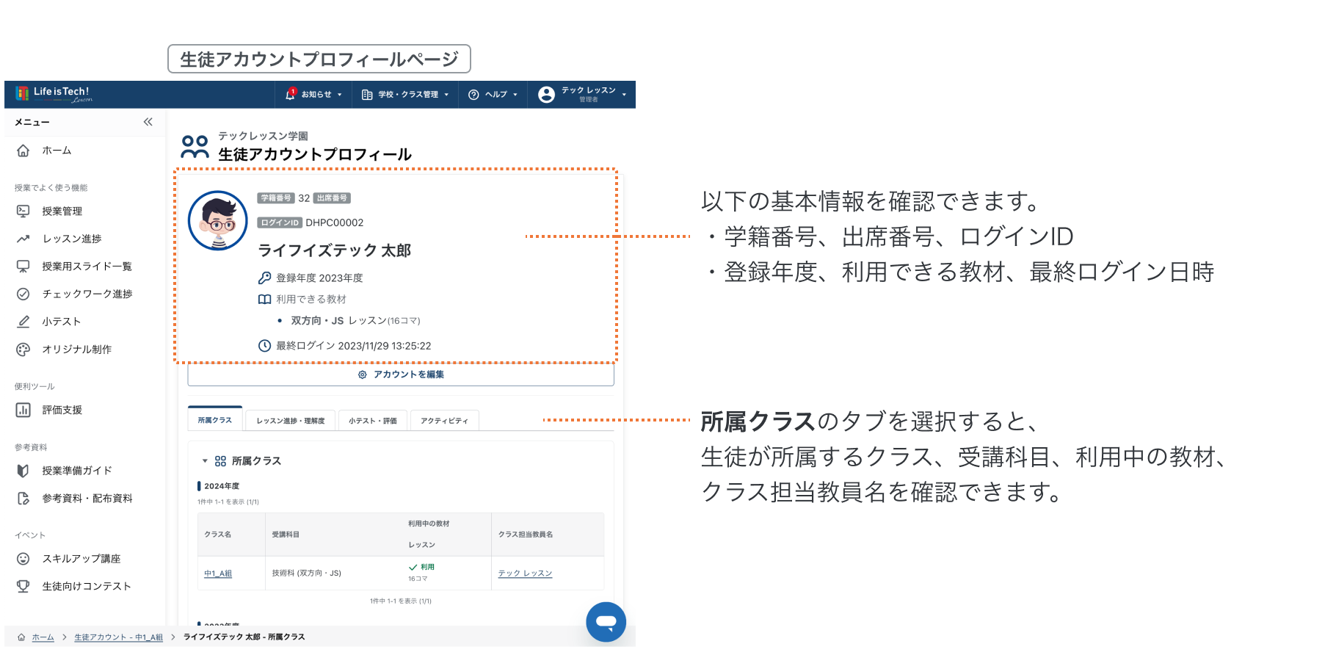The width and height of the screenshot is (1336, 655).
Task: Click the 生徒向けコンテスト trophy icon
Action: [x=23, y=586]
